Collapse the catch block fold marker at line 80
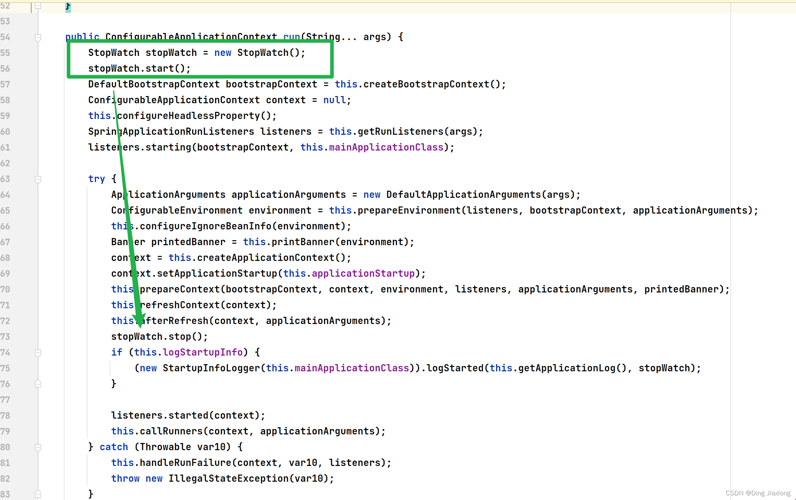 tap(38, 447)
